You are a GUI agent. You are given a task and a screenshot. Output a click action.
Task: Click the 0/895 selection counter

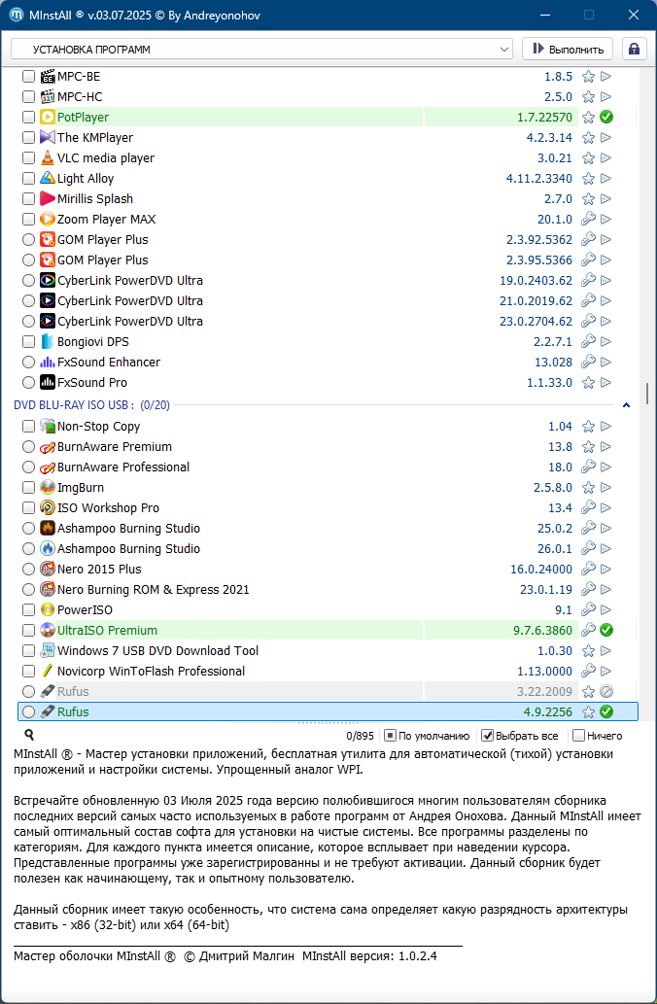click(360, 736)
